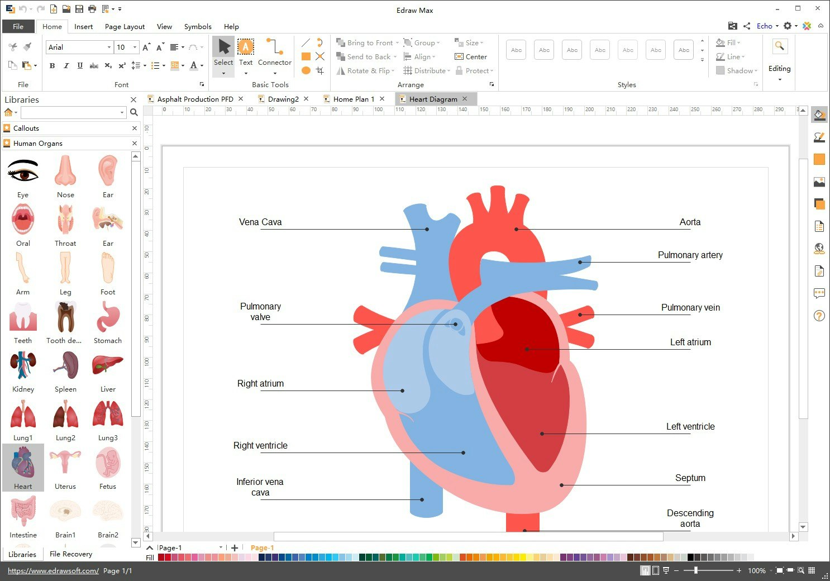Open the File menu

(x=18, y=26)
